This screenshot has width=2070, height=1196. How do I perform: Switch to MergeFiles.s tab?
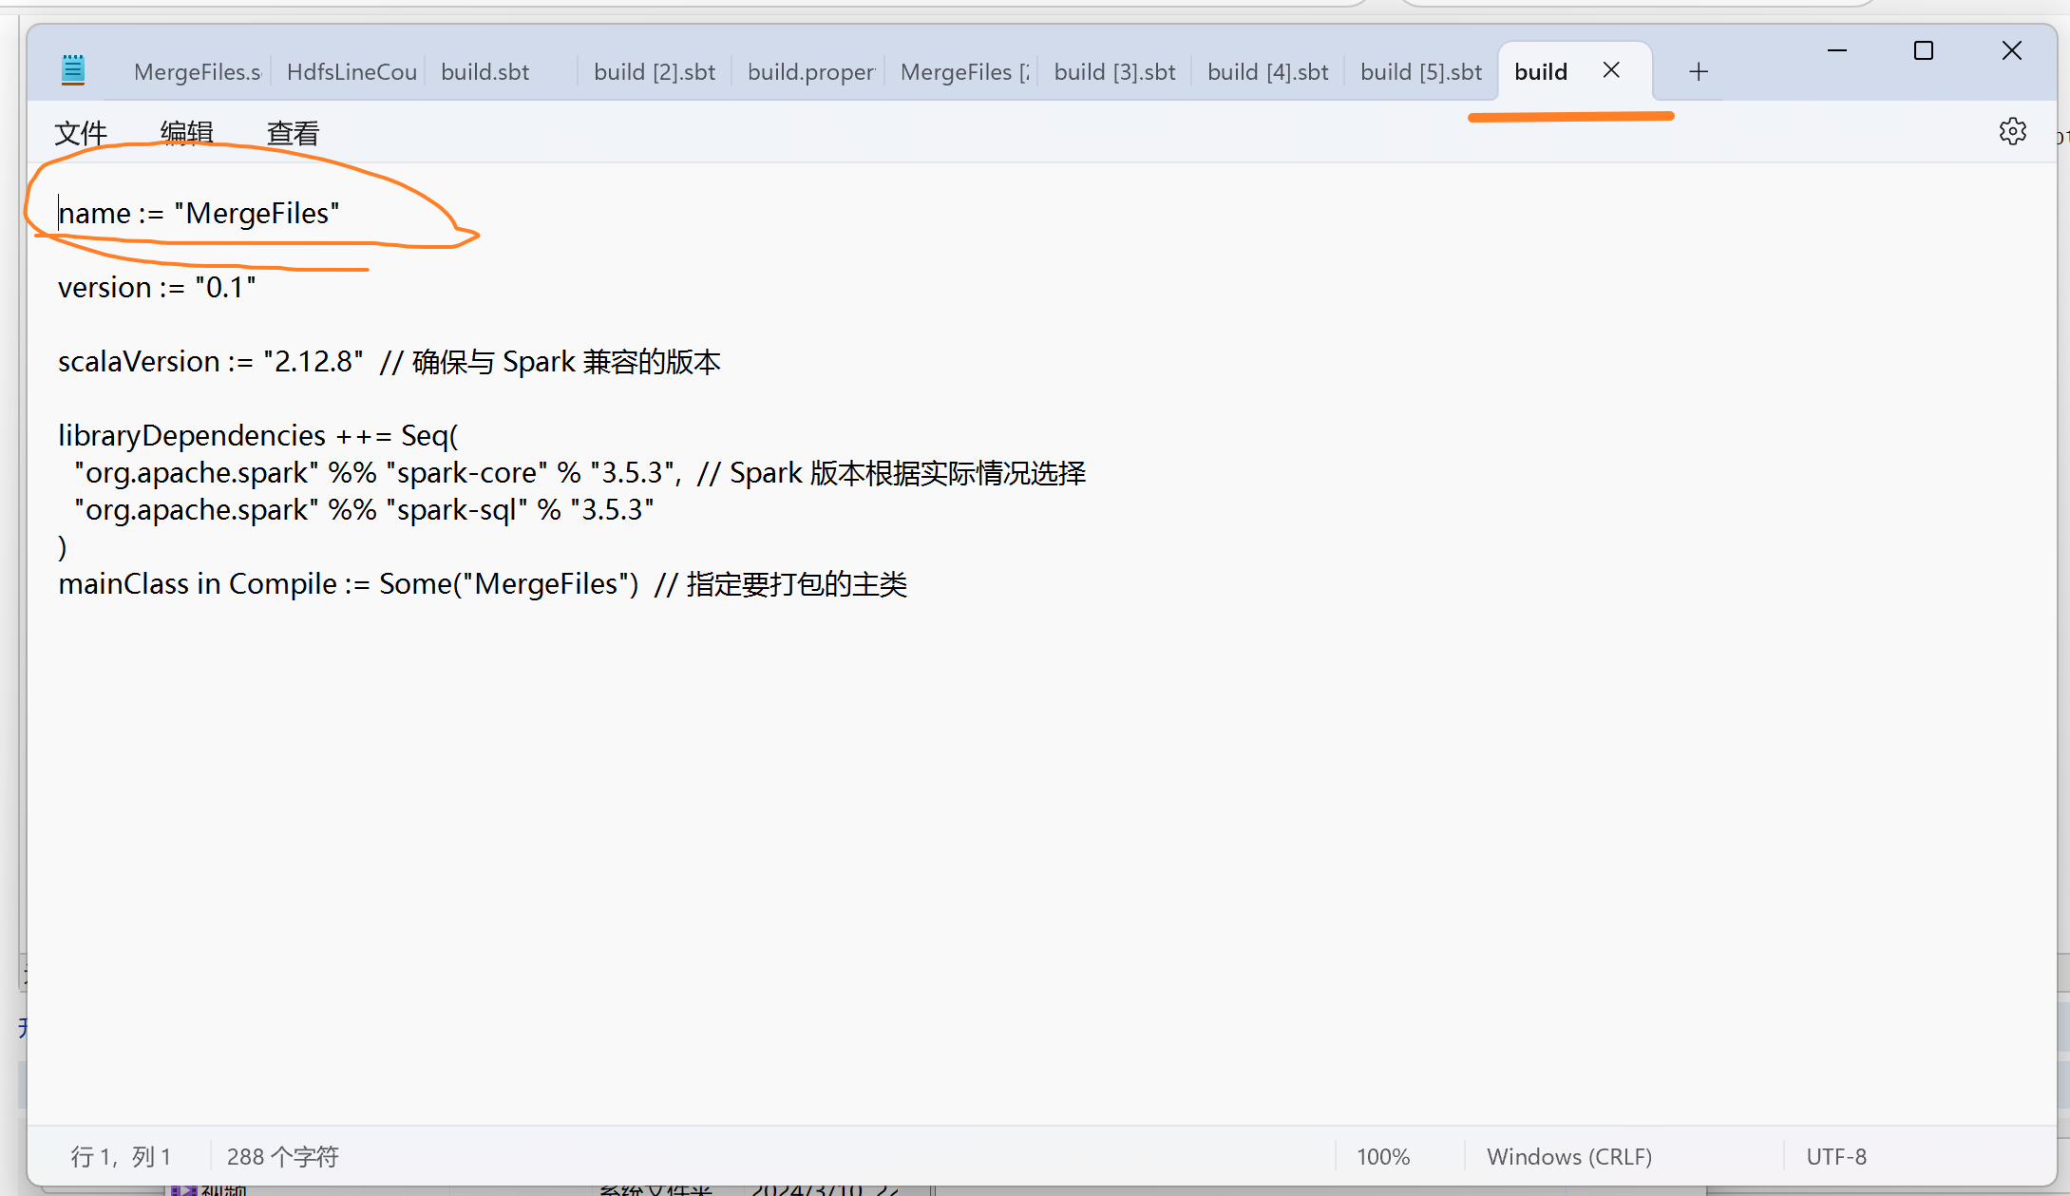click(x=197, y=72)
